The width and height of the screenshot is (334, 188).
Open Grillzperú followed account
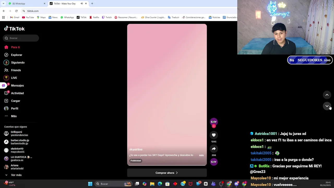[19, 133]
